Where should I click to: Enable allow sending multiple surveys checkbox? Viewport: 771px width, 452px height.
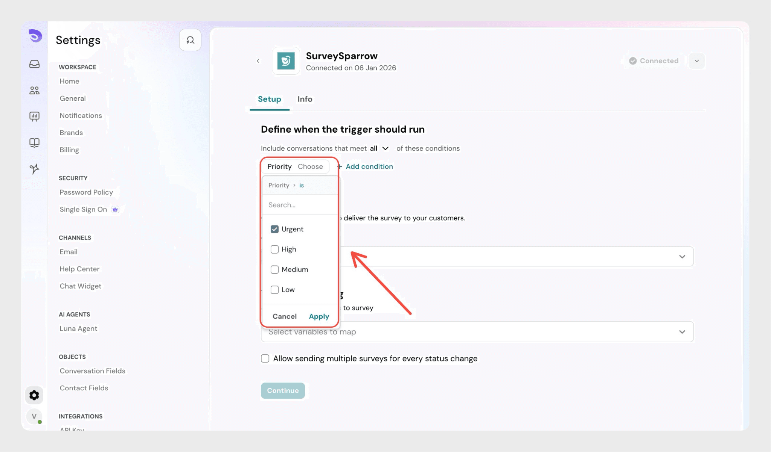click(x=265, y=358)
